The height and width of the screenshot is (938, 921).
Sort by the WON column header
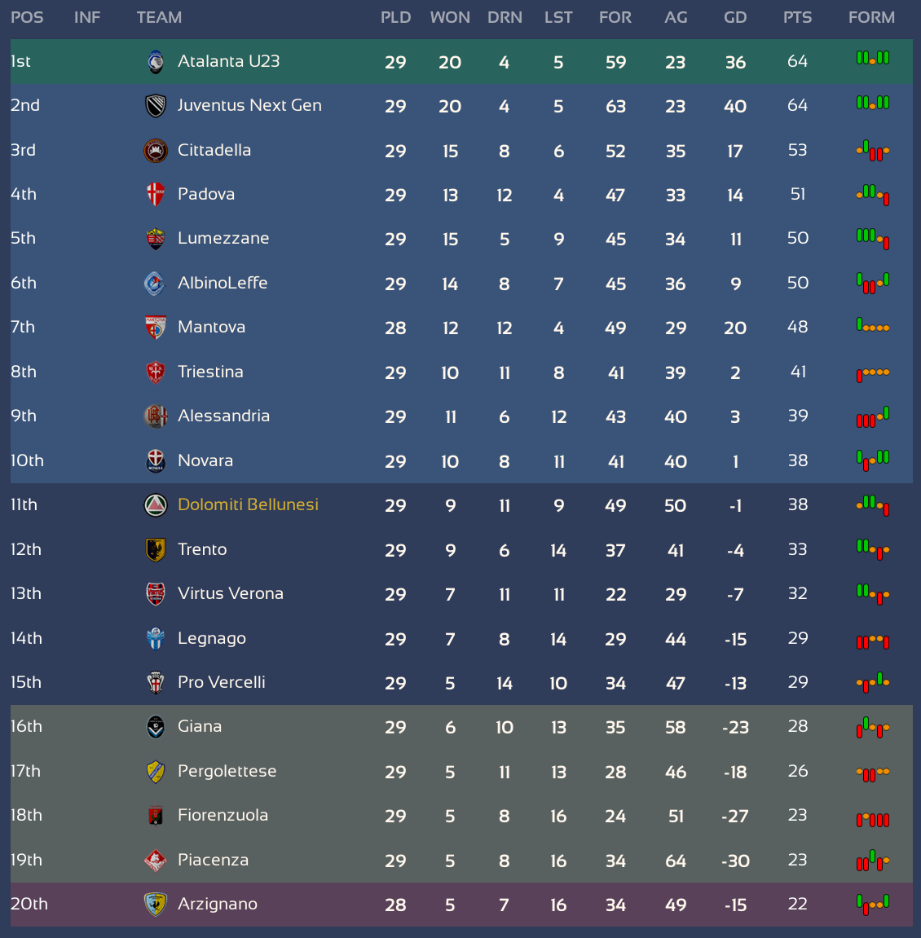click(449, 17)
